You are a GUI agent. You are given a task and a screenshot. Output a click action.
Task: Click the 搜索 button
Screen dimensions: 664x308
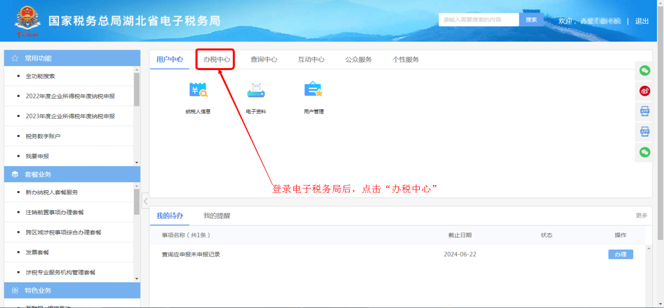532,20
